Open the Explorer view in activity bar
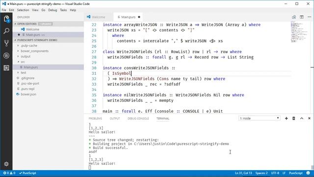 coord(6,19)
